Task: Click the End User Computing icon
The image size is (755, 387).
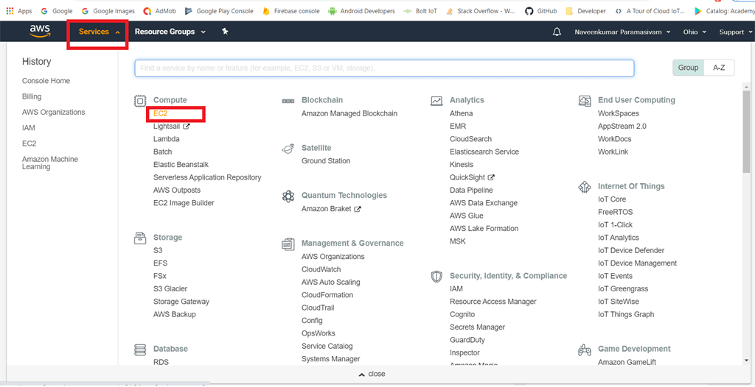Action: [x=585, y=101]
